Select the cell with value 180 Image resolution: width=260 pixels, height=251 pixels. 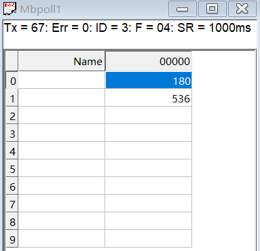[x=149, y=80]
